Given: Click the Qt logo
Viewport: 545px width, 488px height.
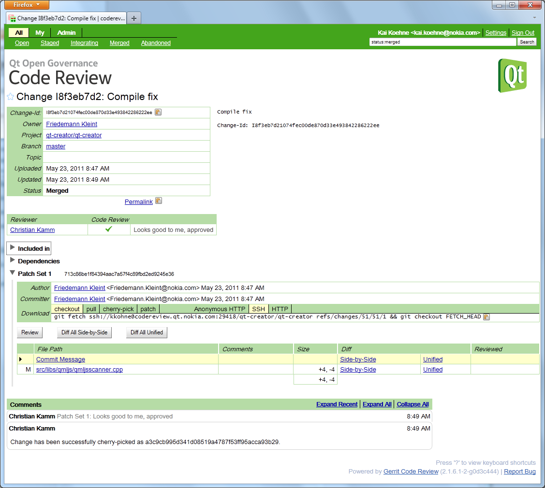Looking at the screenshot, I should coord(512,75).
